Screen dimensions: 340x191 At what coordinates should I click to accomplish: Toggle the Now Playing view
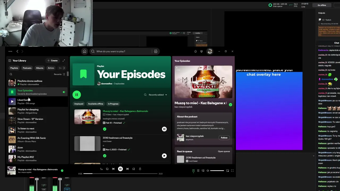click(193, 171)
